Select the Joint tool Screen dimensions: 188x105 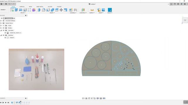(x=75, y=10)
